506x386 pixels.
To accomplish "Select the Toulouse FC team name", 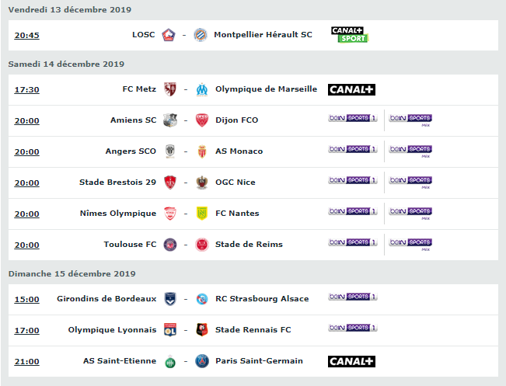I will (x=130, y=245).
